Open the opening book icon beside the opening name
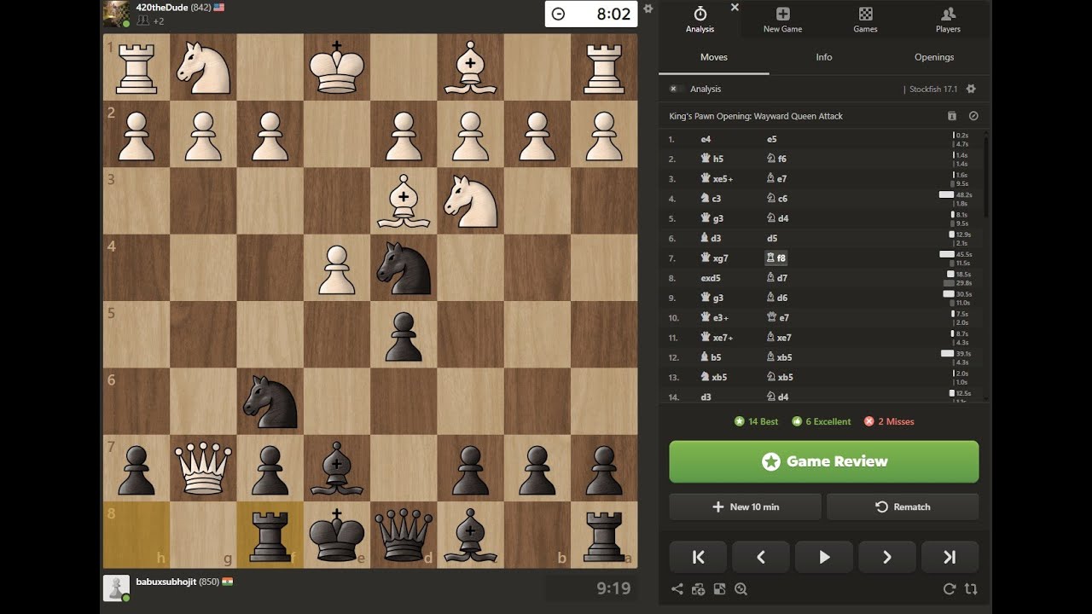 (x=952, y=116)
